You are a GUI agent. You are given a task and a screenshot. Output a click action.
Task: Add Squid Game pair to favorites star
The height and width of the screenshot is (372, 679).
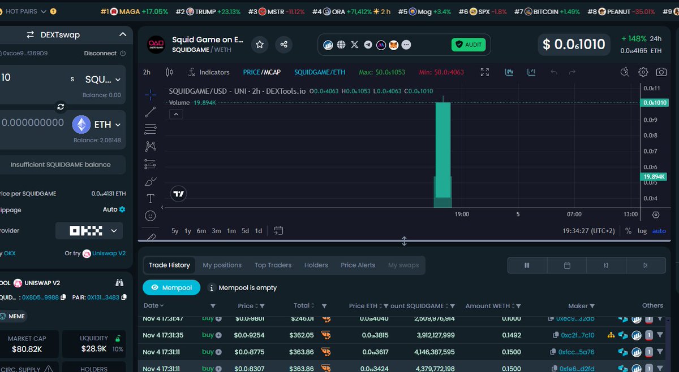[260, 44]
